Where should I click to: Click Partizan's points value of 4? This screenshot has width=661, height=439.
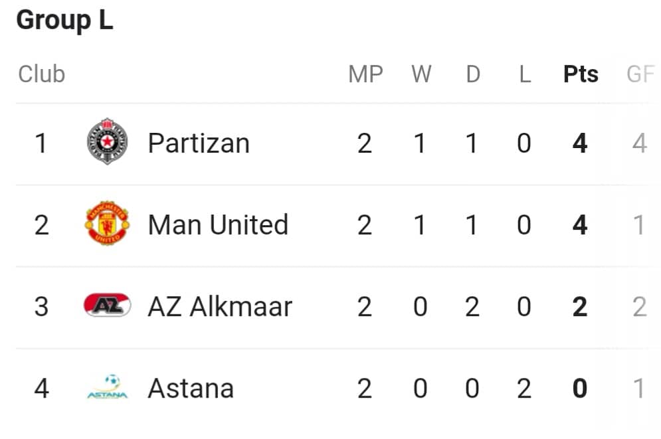click(580, 143)
